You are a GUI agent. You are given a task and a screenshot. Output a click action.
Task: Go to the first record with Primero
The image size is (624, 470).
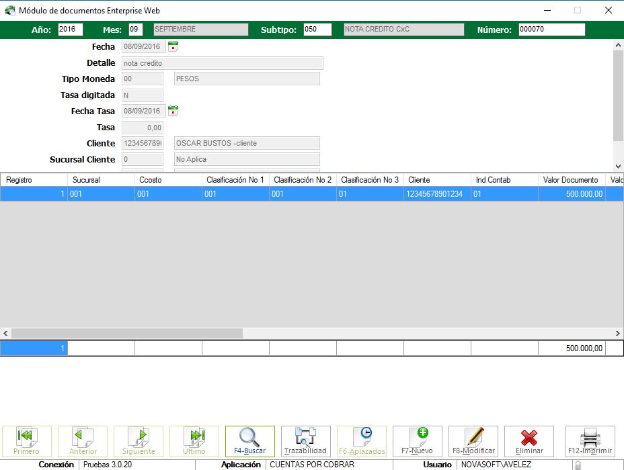click(x=27, y=441)
